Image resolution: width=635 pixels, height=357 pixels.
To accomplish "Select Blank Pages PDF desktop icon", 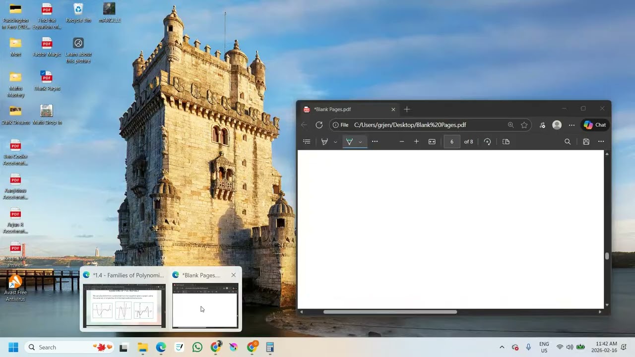I will click(x=47, y=81).
